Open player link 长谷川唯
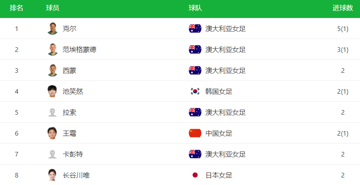Image resolution: width=360 pixels, height=185 pixels. (x=76, y=175)
